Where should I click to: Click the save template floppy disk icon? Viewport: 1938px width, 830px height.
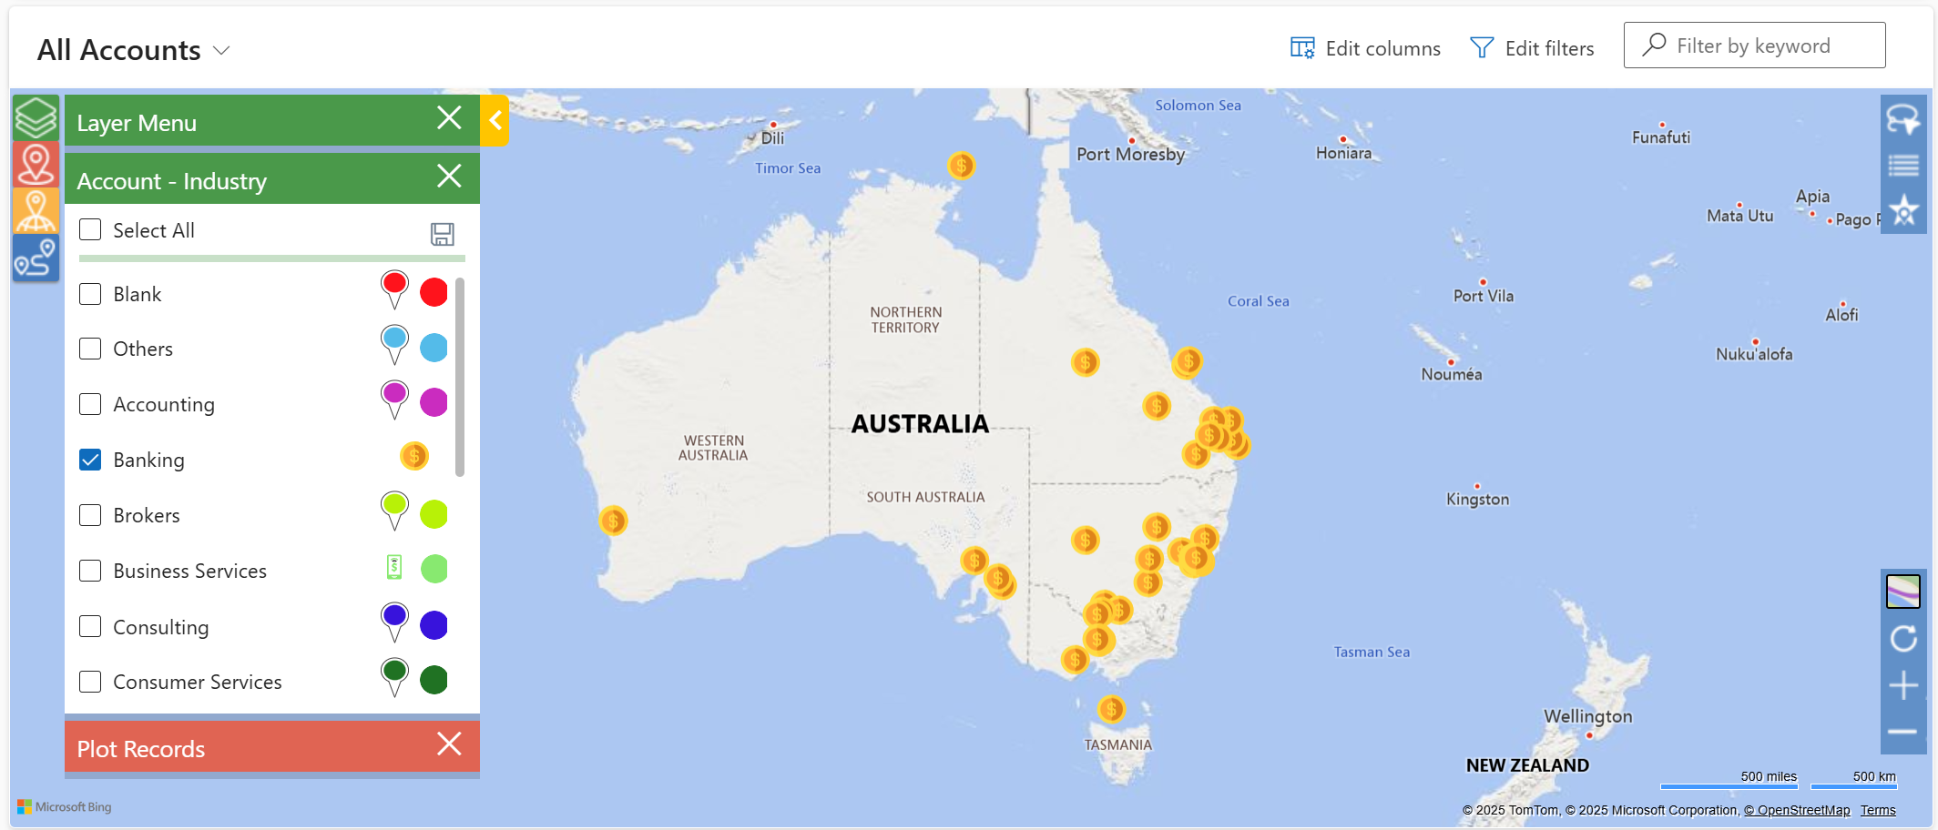[x=443, y=234]
